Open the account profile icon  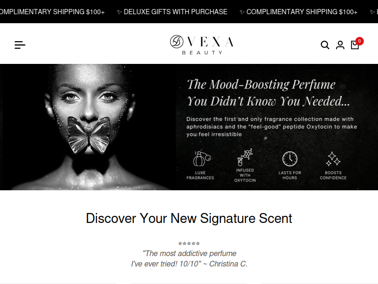tap(340, 45)
